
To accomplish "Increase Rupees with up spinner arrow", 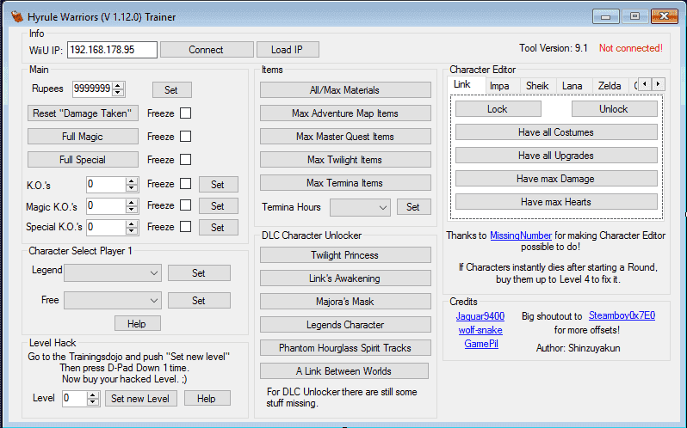I will click(118, 85).
